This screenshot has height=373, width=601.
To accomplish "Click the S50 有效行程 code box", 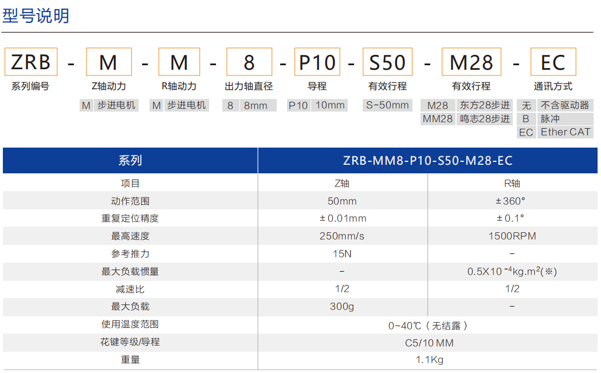I will (387, 62).
